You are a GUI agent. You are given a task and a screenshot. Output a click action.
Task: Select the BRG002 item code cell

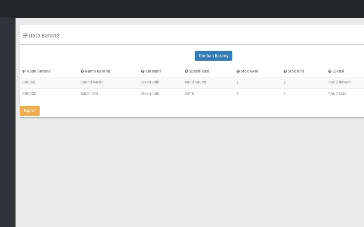(x=29, y=94)
